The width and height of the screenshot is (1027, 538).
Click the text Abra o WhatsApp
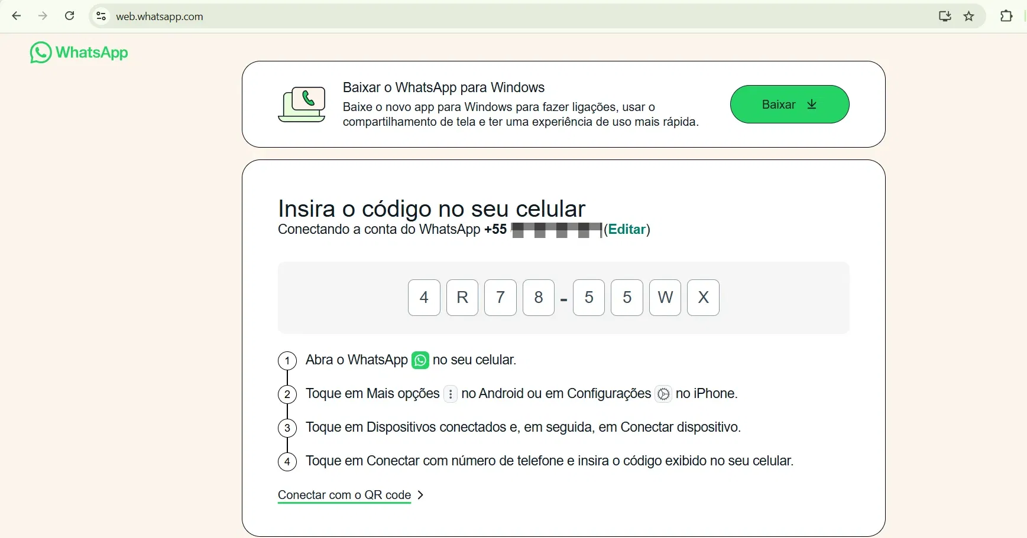(x=357, y=360)
